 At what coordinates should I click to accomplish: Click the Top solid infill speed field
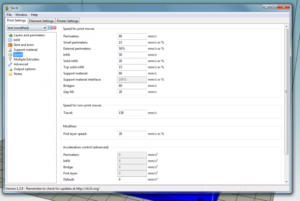click(132, 67)
